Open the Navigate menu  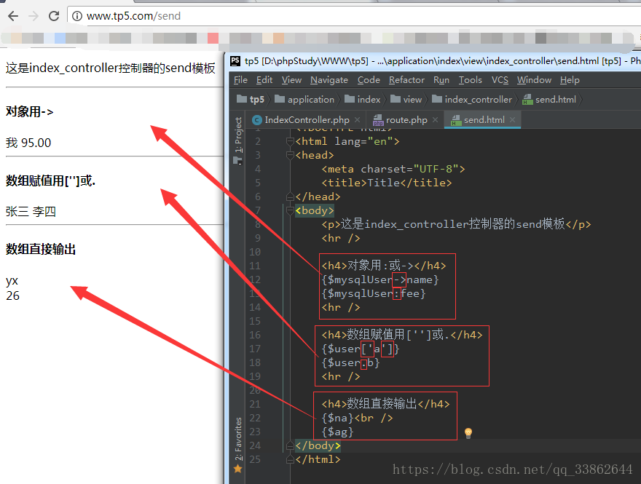329,80
